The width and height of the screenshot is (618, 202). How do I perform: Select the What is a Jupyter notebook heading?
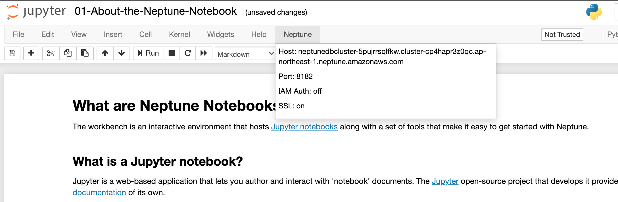(x=158, y=161)
